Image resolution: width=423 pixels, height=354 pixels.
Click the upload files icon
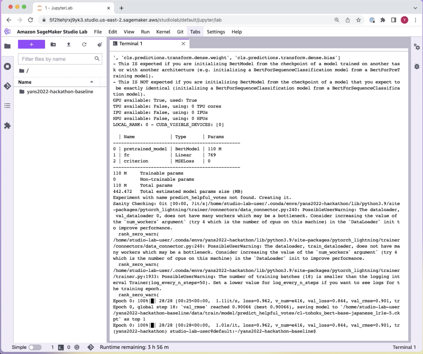pyautogui.click(x=69, y=45)
